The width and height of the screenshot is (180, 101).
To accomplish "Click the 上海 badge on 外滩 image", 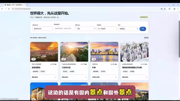I will tap(94, 59).
